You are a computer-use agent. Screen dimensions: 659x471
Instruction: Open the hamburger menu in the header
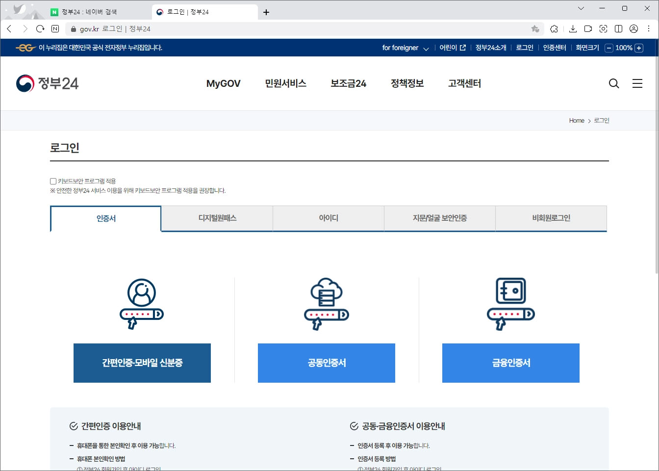[x=637, y=83]
